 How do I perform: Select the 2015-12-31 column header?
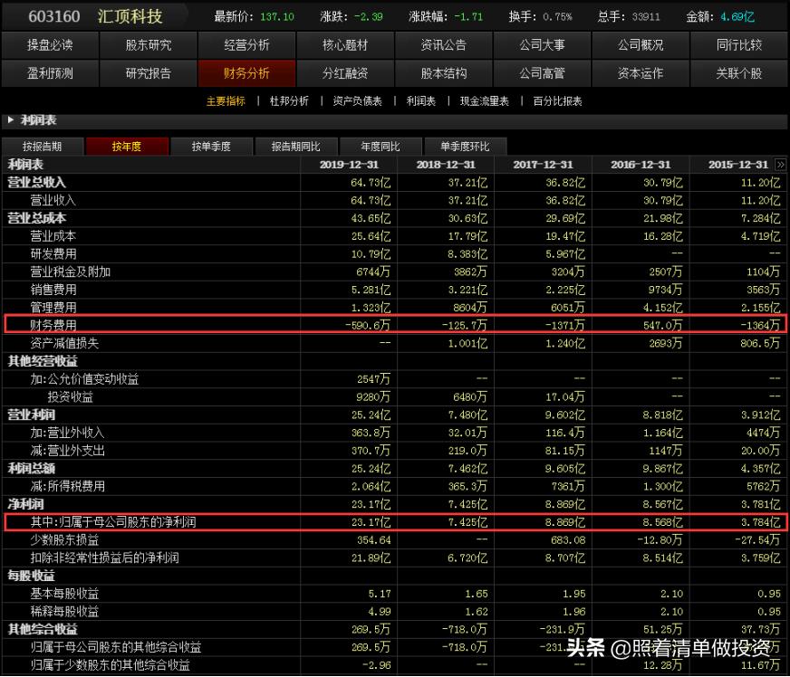738,165
